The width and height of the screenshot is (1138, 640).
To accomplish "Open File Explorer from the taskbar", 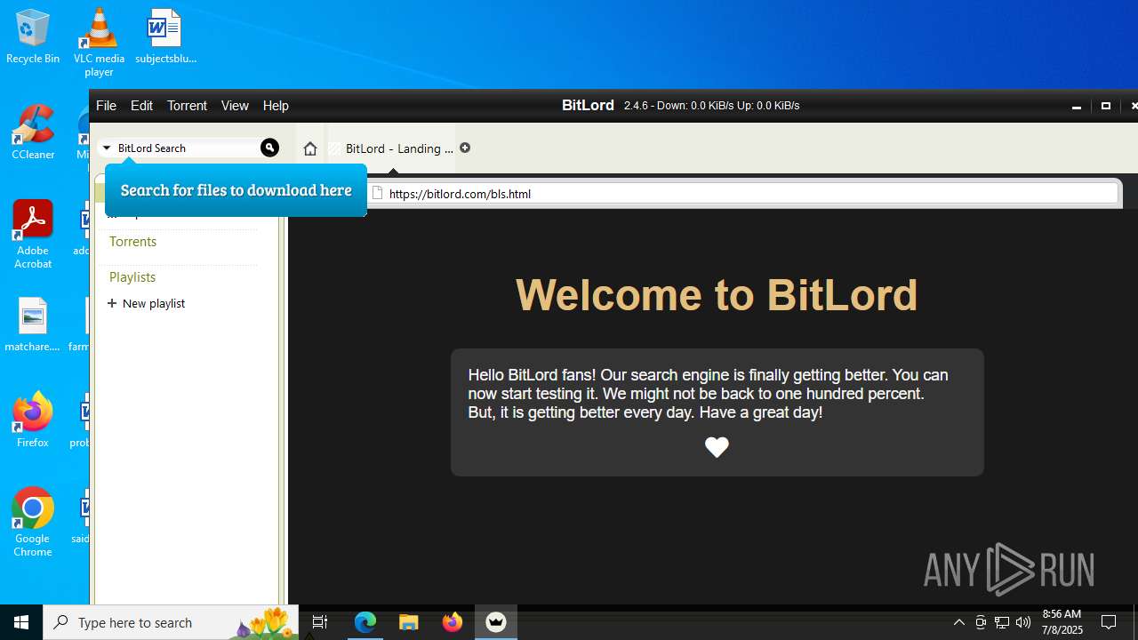I will point(409,622).
